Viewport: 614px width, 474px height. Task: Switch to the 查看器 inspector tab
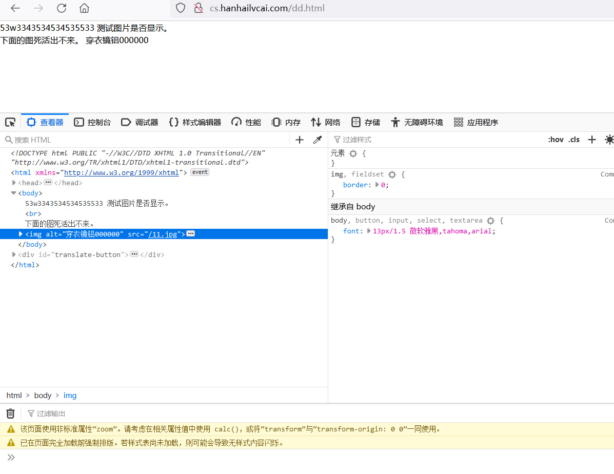[x=45, y=122]
